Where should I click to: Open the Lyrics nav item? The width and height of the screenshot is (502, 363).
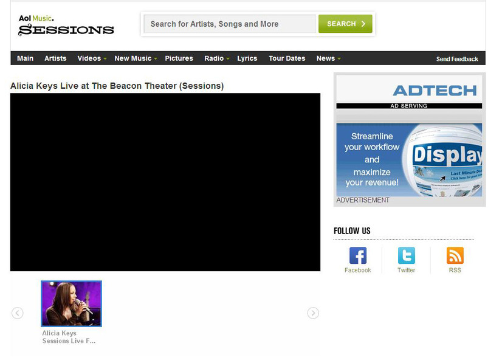[x=247, y=58]
